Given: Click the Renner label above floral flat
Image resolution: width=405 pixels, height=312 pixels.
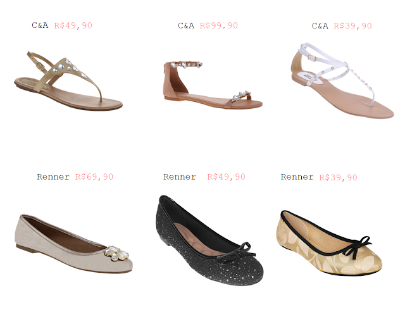Looking at the screenshot, I should (x=297, y=177).
